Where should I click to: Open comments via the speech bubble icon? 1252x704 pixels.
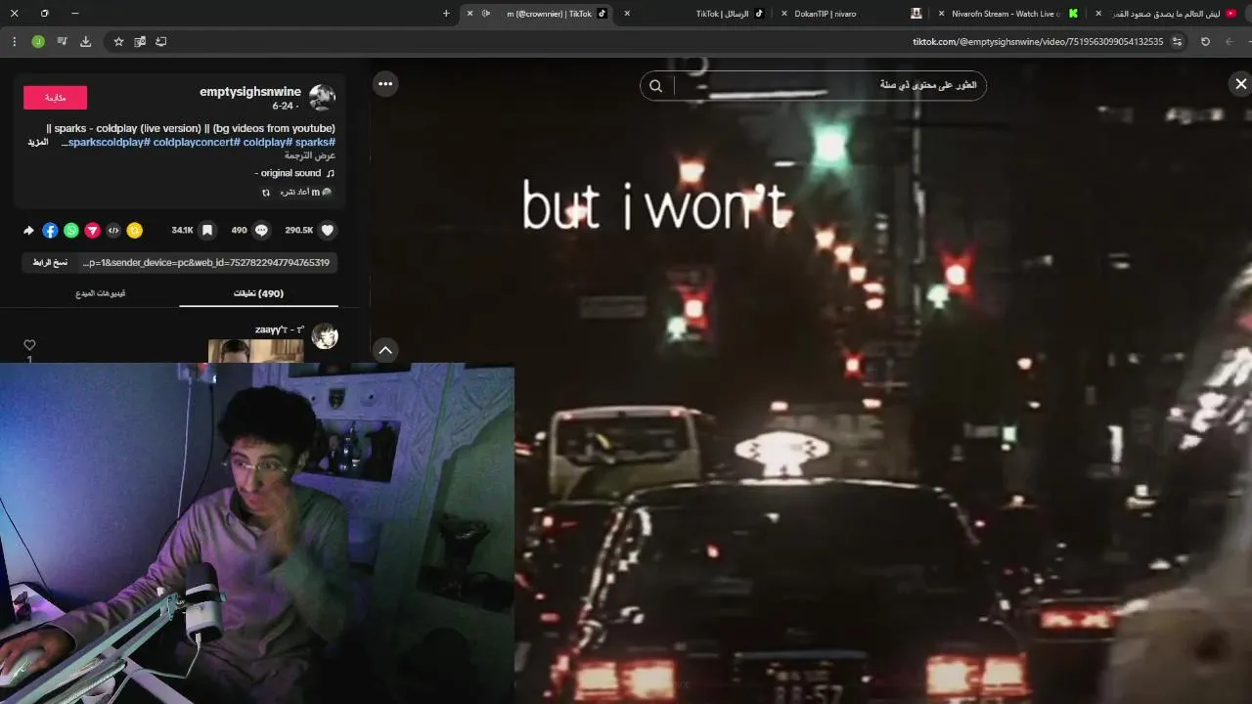[261, 231]
